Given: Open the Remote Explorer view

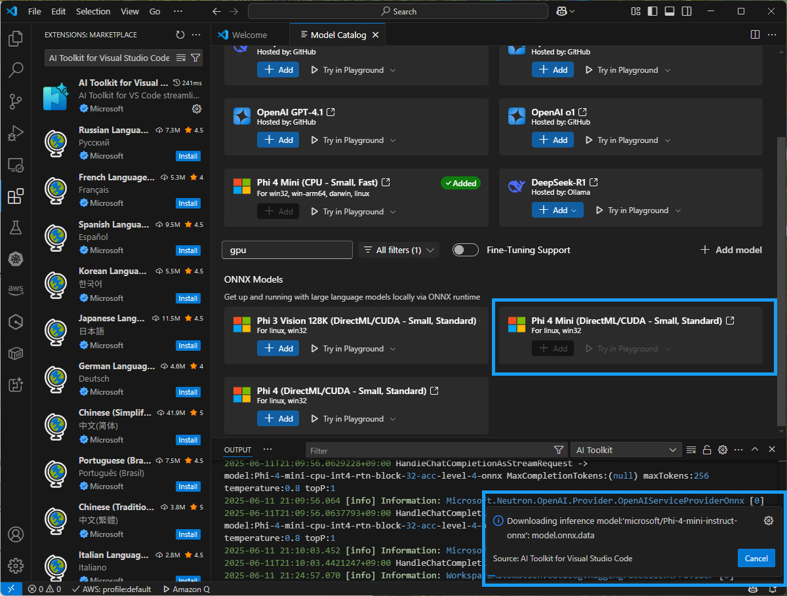Looking at the screenshot, I should pyautogui.click(x=16, y=165).
